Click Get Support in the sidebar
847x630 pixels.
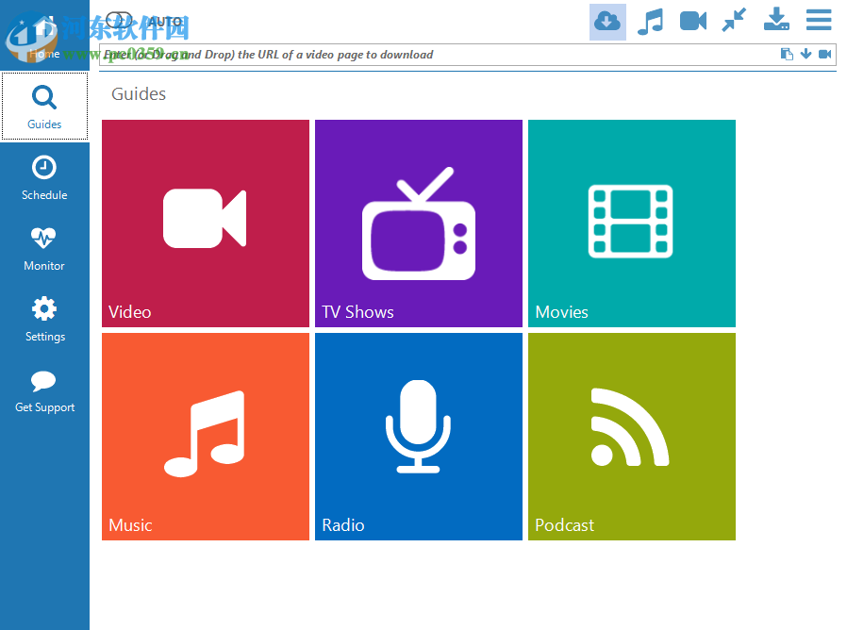tap(43, 390)
